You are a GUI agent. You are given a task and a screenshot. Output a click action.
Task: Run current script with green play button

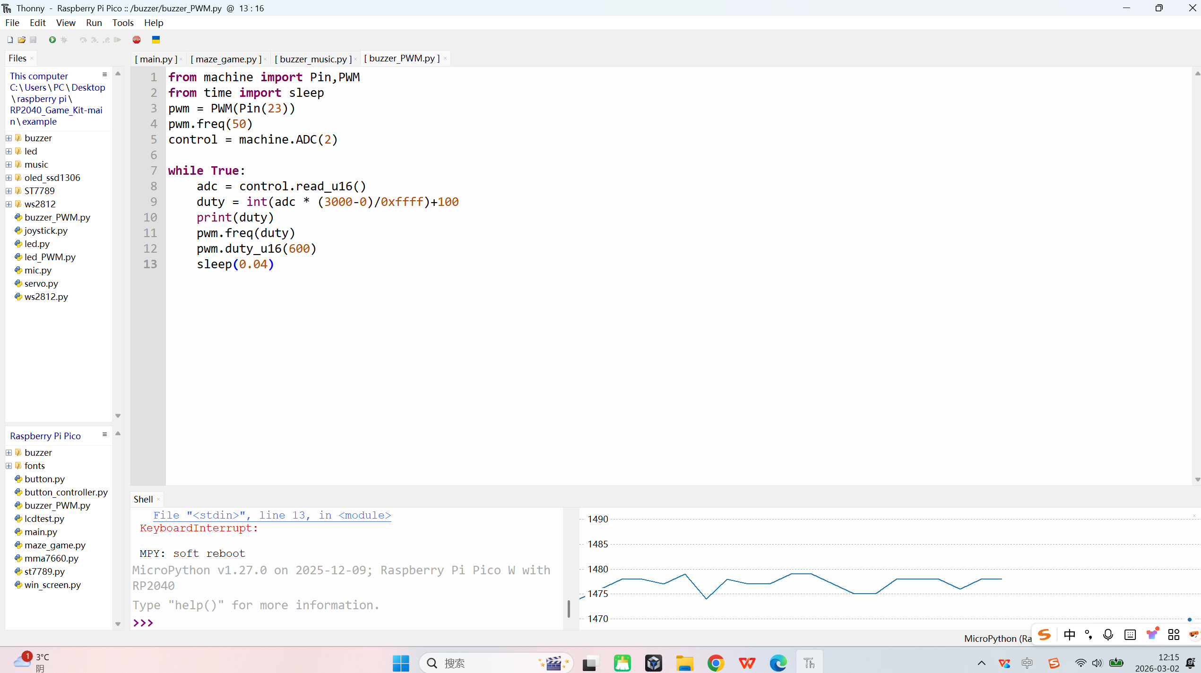(x=52, y=40)
